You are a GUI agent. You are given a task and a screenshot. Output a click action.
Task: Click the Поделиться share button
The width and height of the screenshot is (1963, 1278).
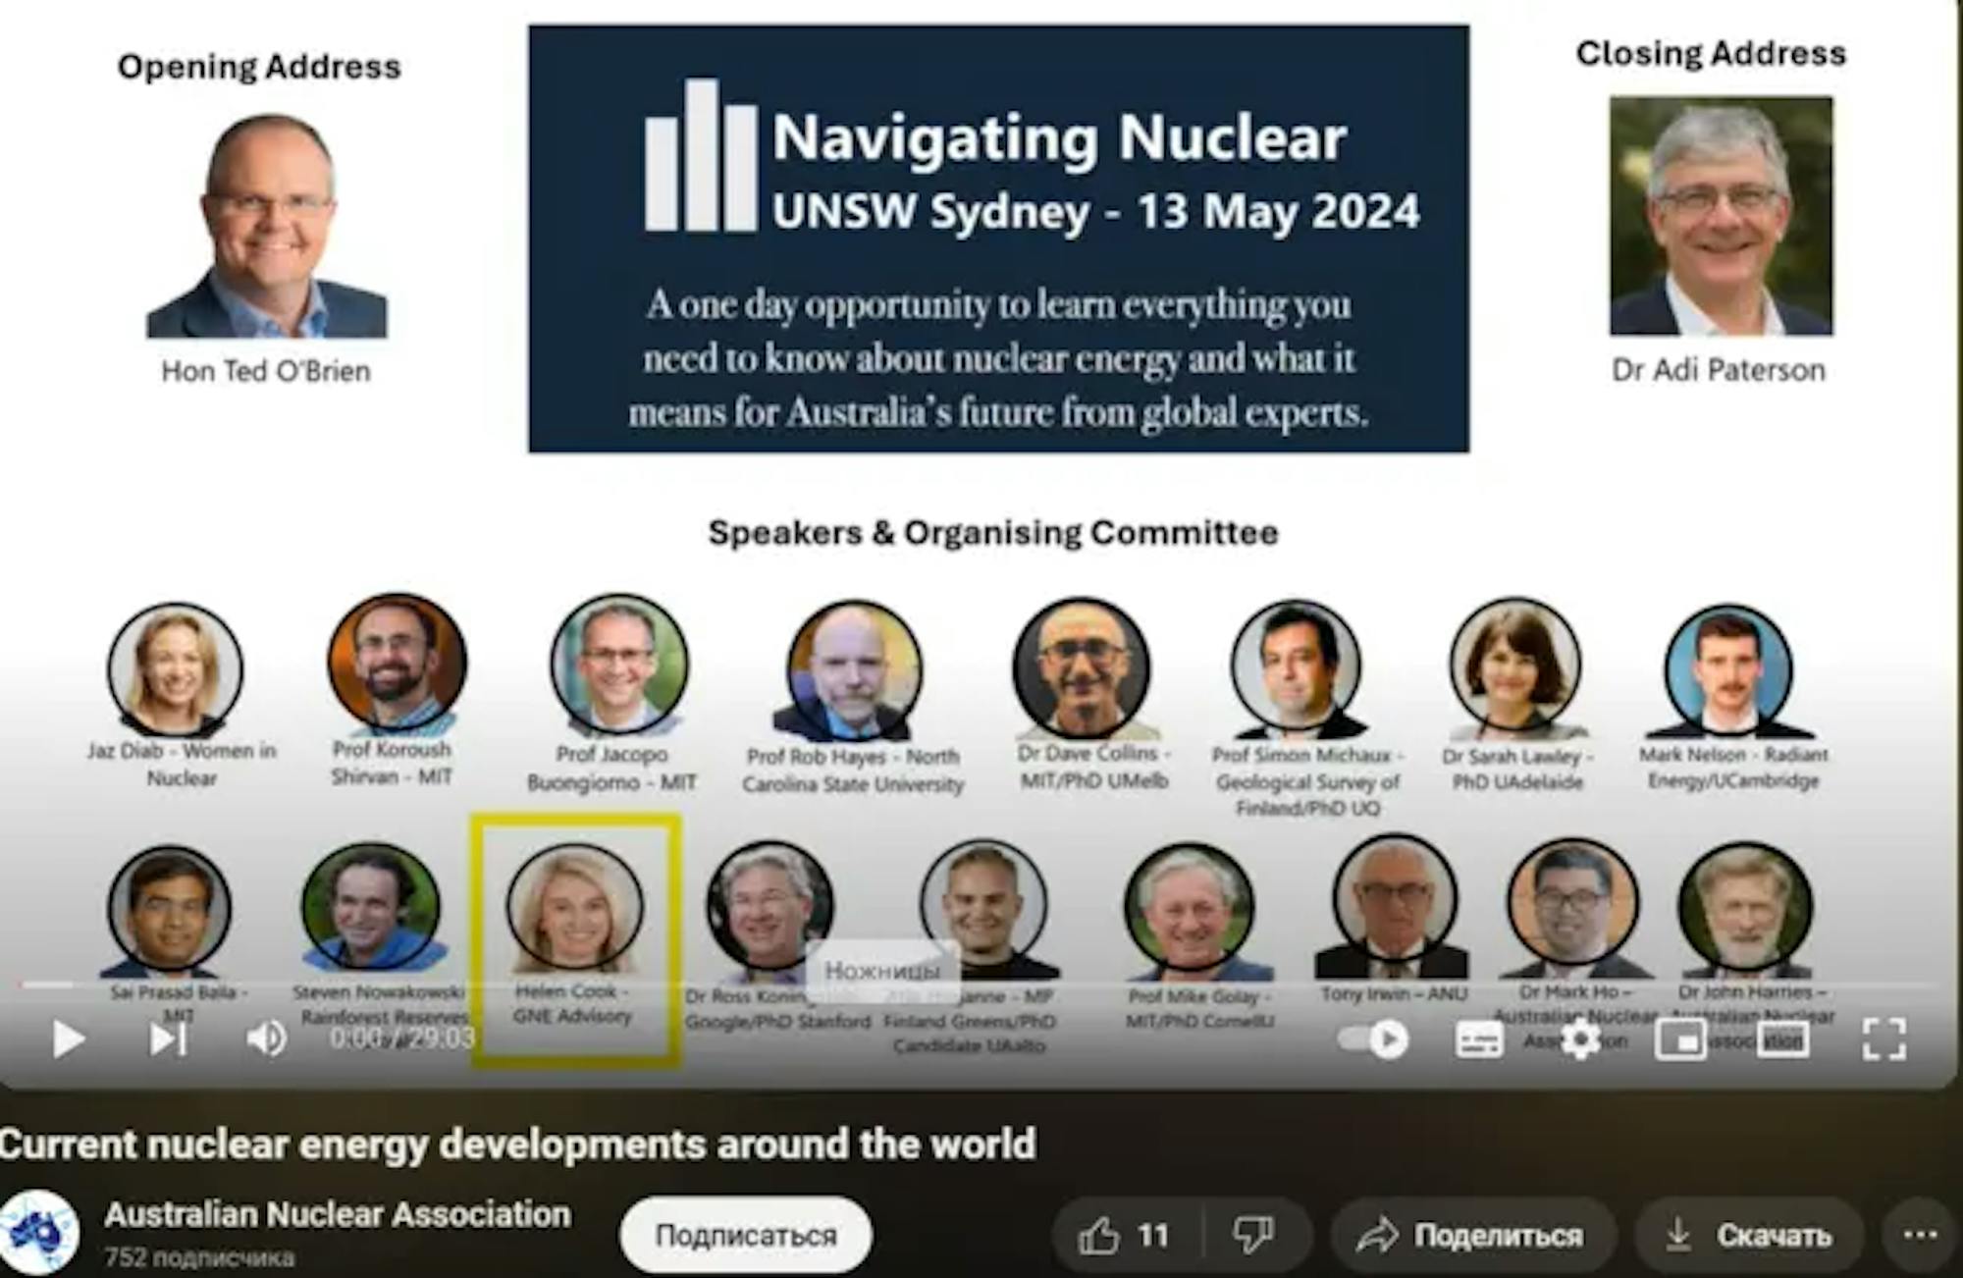point(1470,1235)
